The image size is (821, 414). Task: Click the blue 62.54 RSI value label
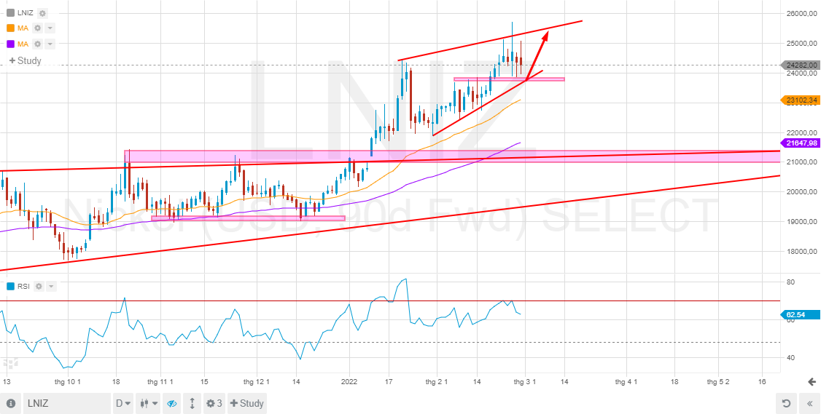[801, 314]
